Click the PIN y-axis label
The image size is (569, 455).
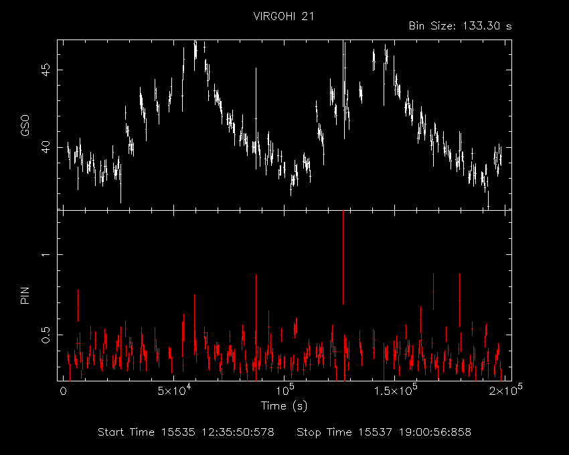[x=25, y=295]
